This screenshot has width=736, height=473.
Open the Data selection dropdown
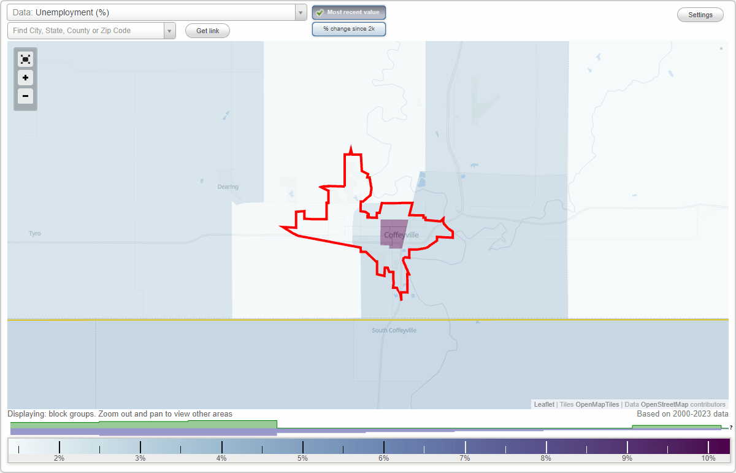tap(300, 12)
